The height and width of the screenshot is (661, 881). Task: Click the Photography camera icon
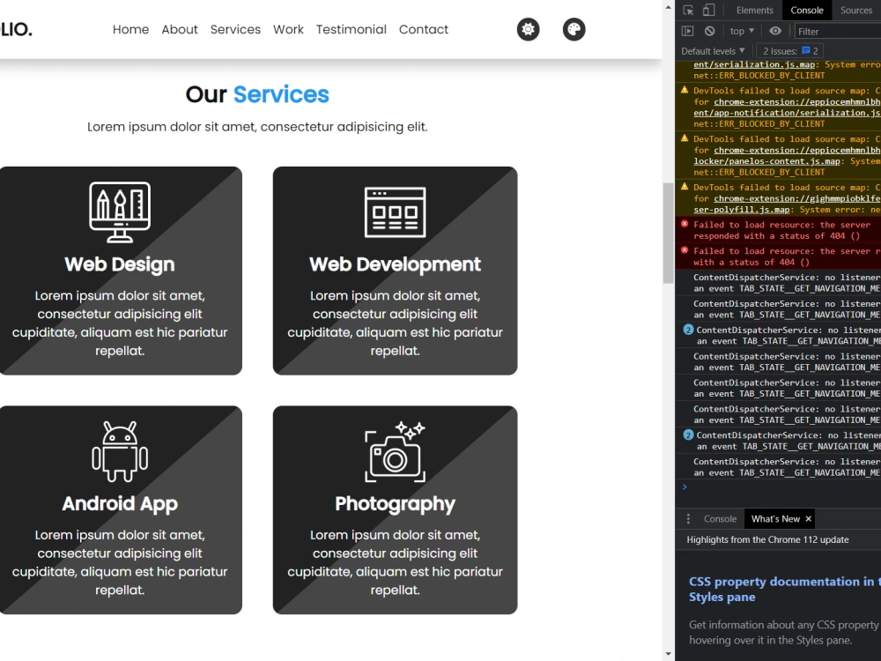(x=395, y=452)
